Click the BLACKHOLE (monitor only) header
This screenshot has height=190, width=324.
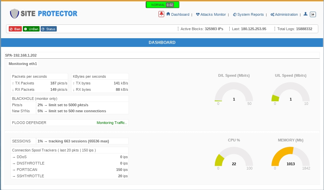click(x=70, y=99)
